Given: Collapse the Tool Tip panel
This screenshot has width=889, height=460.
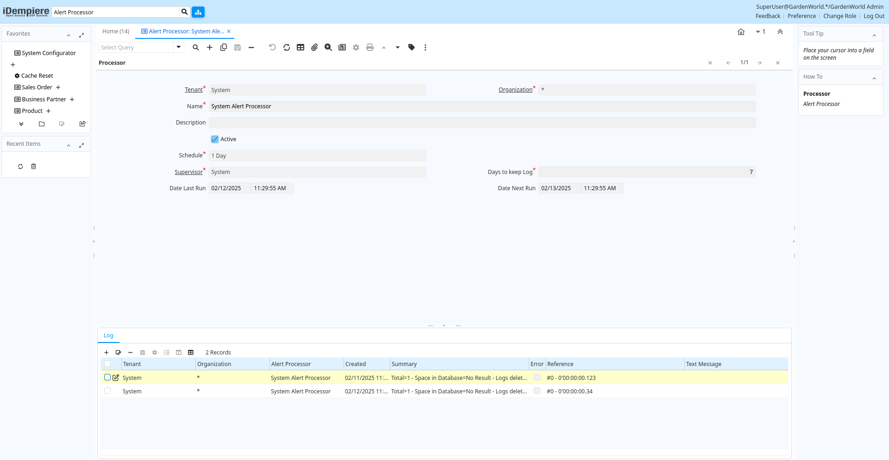Looking at the screenshot, I should pyautogui.click(x=874, y=35).
